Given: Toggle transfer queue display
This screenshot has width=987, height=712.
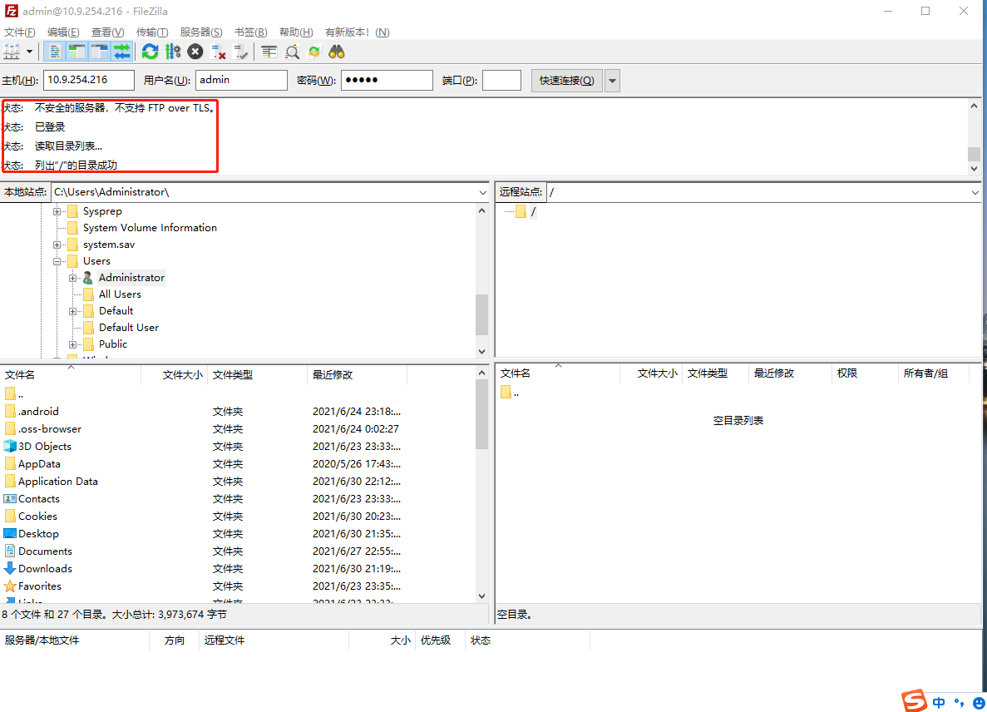Looking at the screenshot, I should 121,52.
